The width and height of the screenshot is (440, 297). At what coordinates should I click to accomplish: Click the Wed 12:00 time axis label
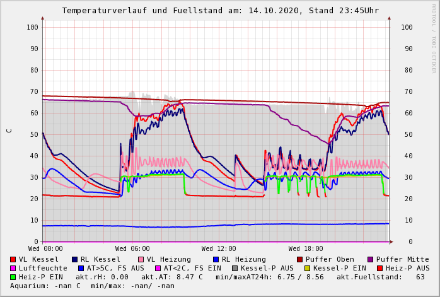click(x=219, y=249)
